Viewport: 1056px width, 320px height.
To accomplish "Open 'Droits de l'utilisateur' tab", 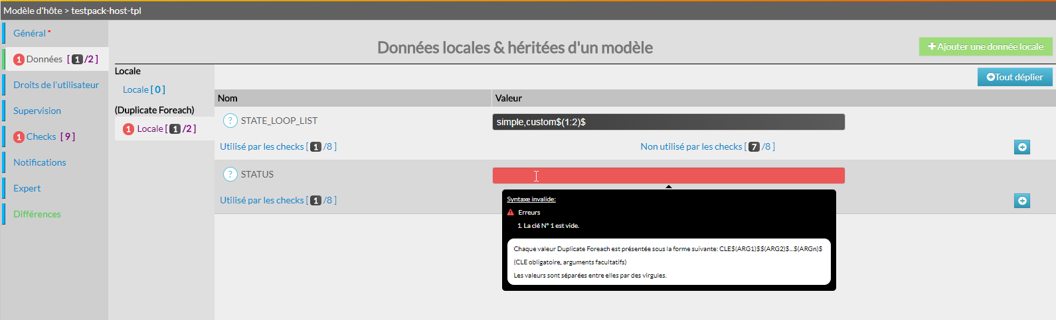I will (x=56, y=85).
